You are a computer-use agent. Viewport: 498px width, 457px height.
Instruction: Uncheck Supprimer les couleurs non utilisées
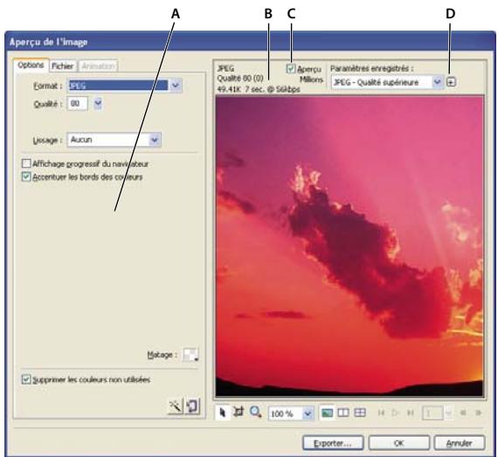26,379
